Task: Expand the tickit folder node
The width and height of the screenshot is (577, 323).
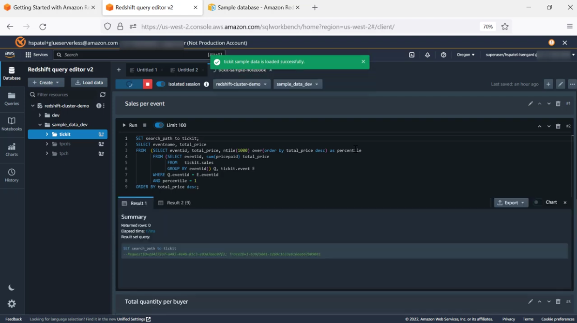Action: click(47, 134)
